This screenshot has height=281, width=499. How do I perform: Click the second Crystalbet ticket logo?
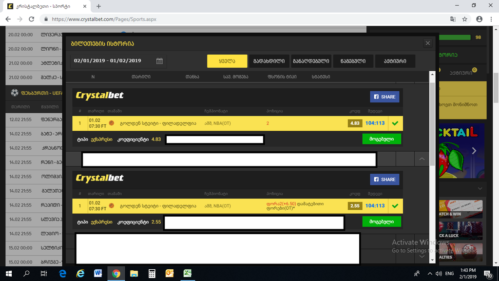click(x=99, y=178)
